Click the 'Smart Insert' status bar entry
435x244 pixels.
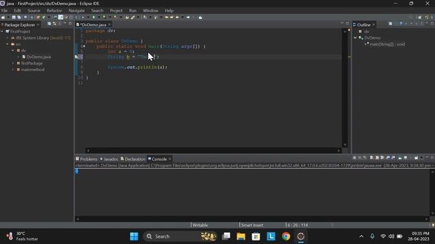252,225
